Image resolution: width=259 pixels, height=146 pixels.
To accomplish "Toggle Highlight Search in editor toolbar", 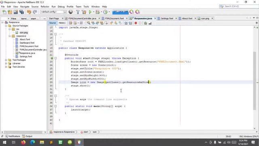I will coord(102,23).
